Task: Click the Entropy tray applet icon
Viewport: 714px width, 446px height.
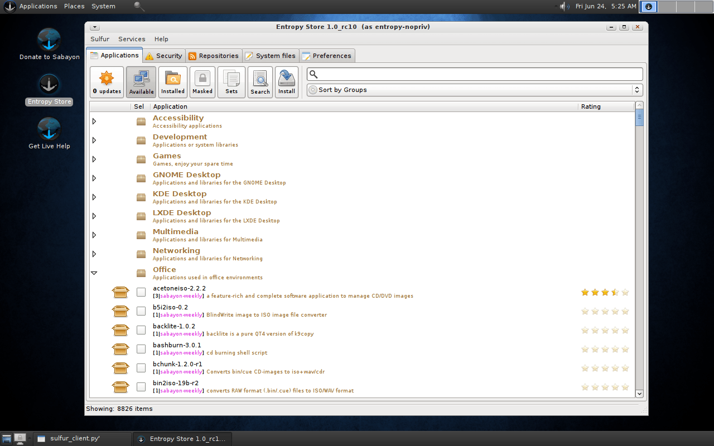Action: 649,7
